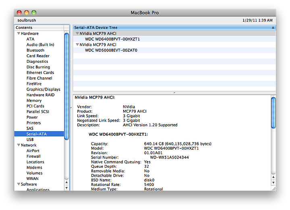Image resolution: width=290 pixels, height=210 pixels.
Task: Select FireWire in Contents
Action: tap(34, 84)
